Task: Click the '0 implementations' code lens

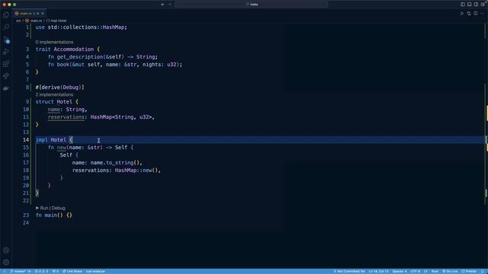Action: coord(54,42)
